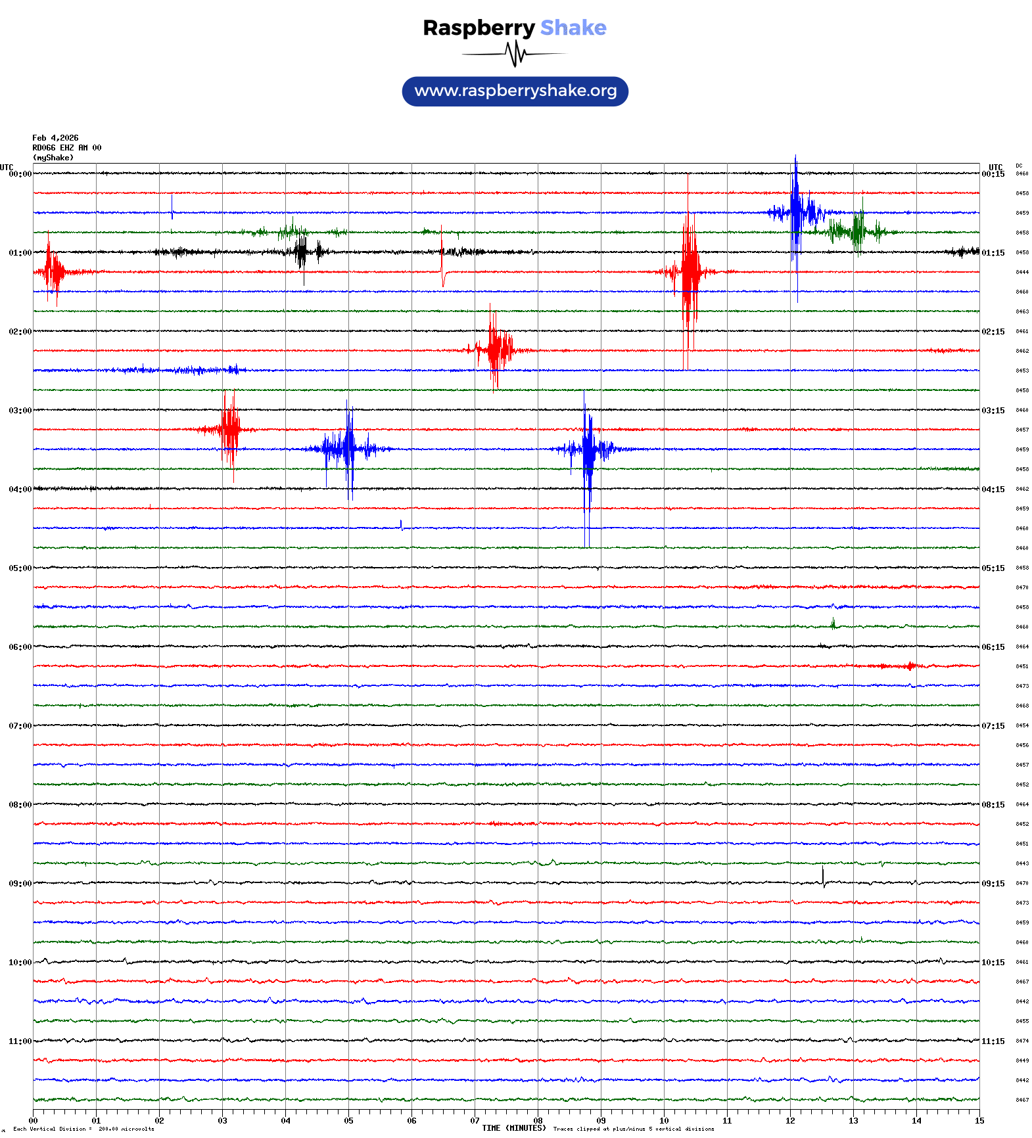
Task: Click the TIME (MINUTES) axis title
Action: click(513, 1128)
